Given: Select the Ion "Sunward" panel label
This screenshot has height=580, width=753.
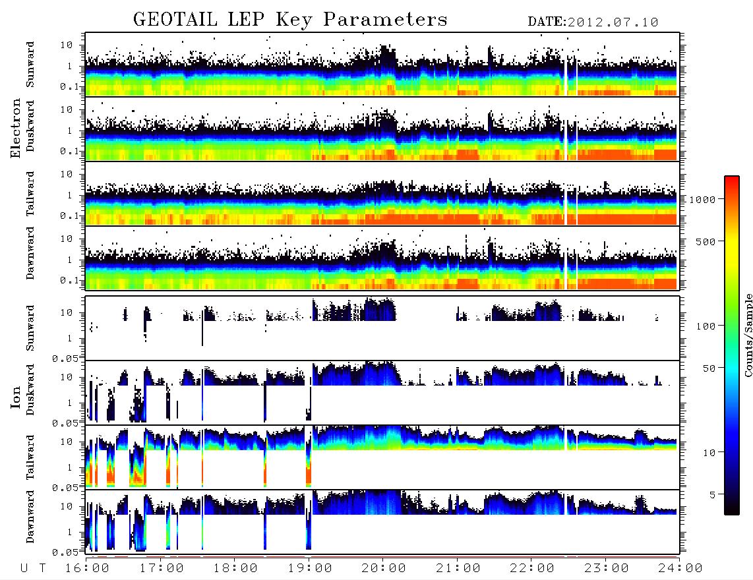Looking at the screenshot, I should [x=30, y=328].
